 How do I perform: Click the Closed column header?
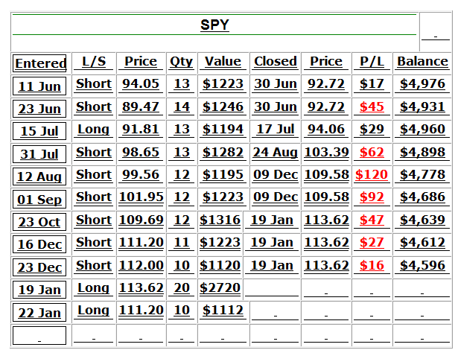point(275,61)
